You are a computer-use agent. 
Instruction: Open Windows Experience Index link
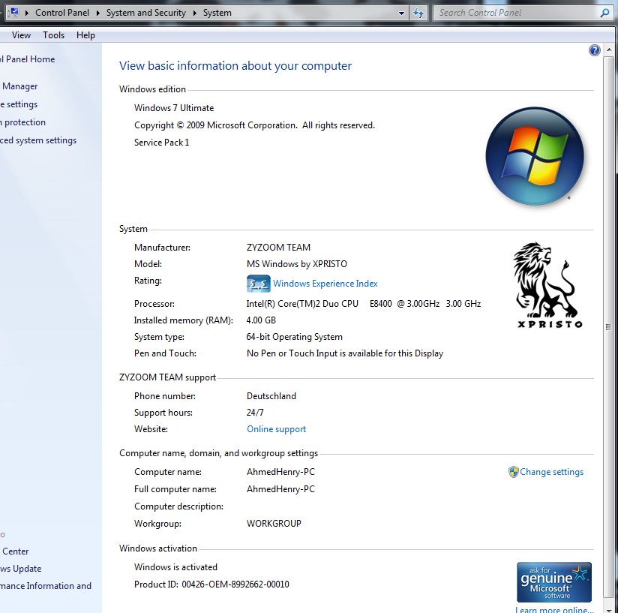pyautogui.click(x=325, y=284)
